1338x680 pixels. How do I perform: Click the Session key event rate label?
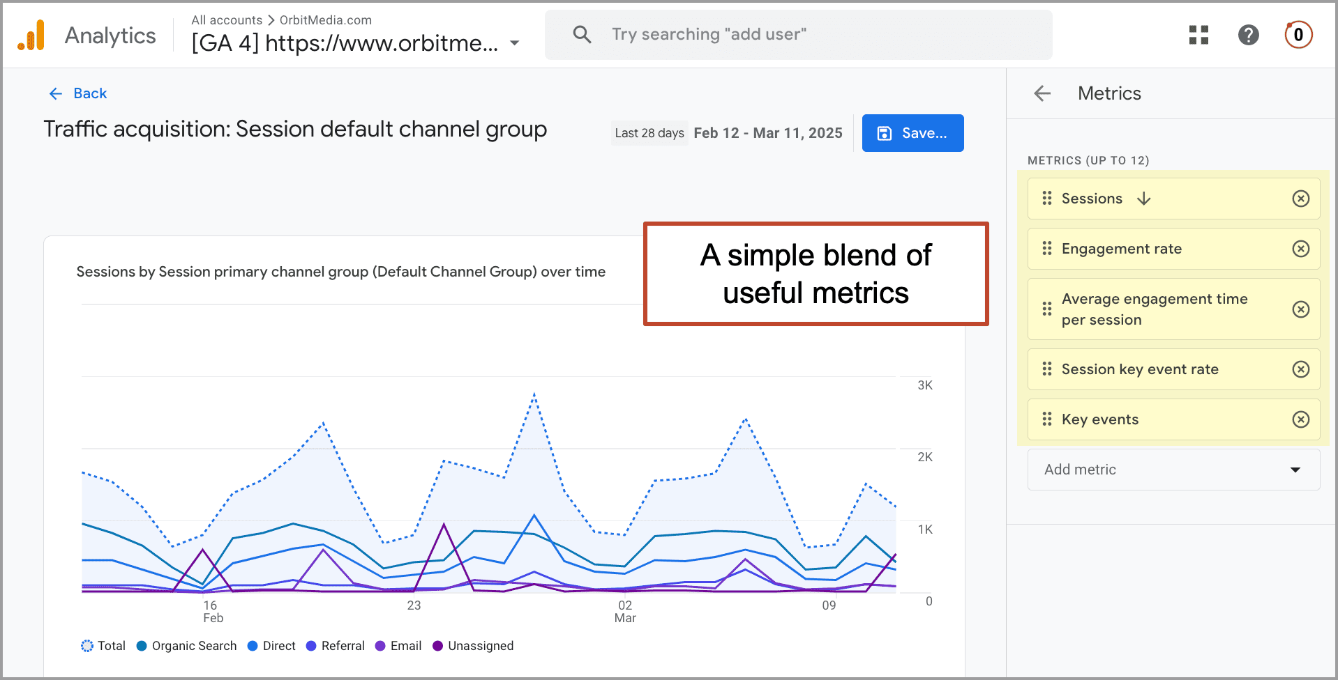tap(1140, 369)
